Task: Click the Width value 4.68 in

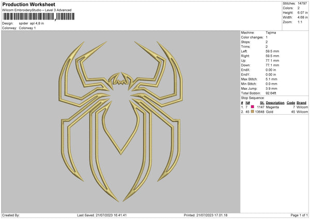Action: click(x=302, y=18)
